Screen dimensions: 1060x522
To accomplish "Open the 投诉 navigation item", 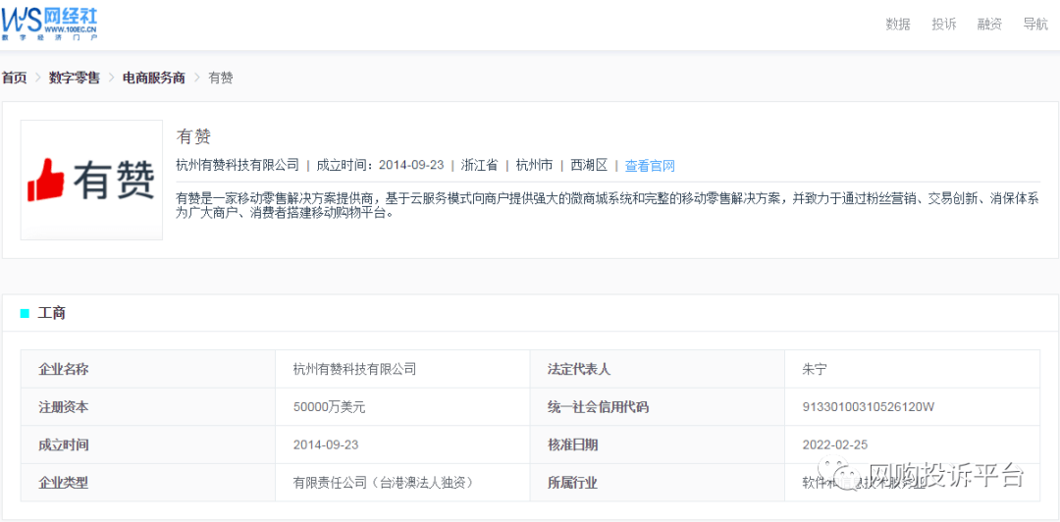I will (944, 25).
